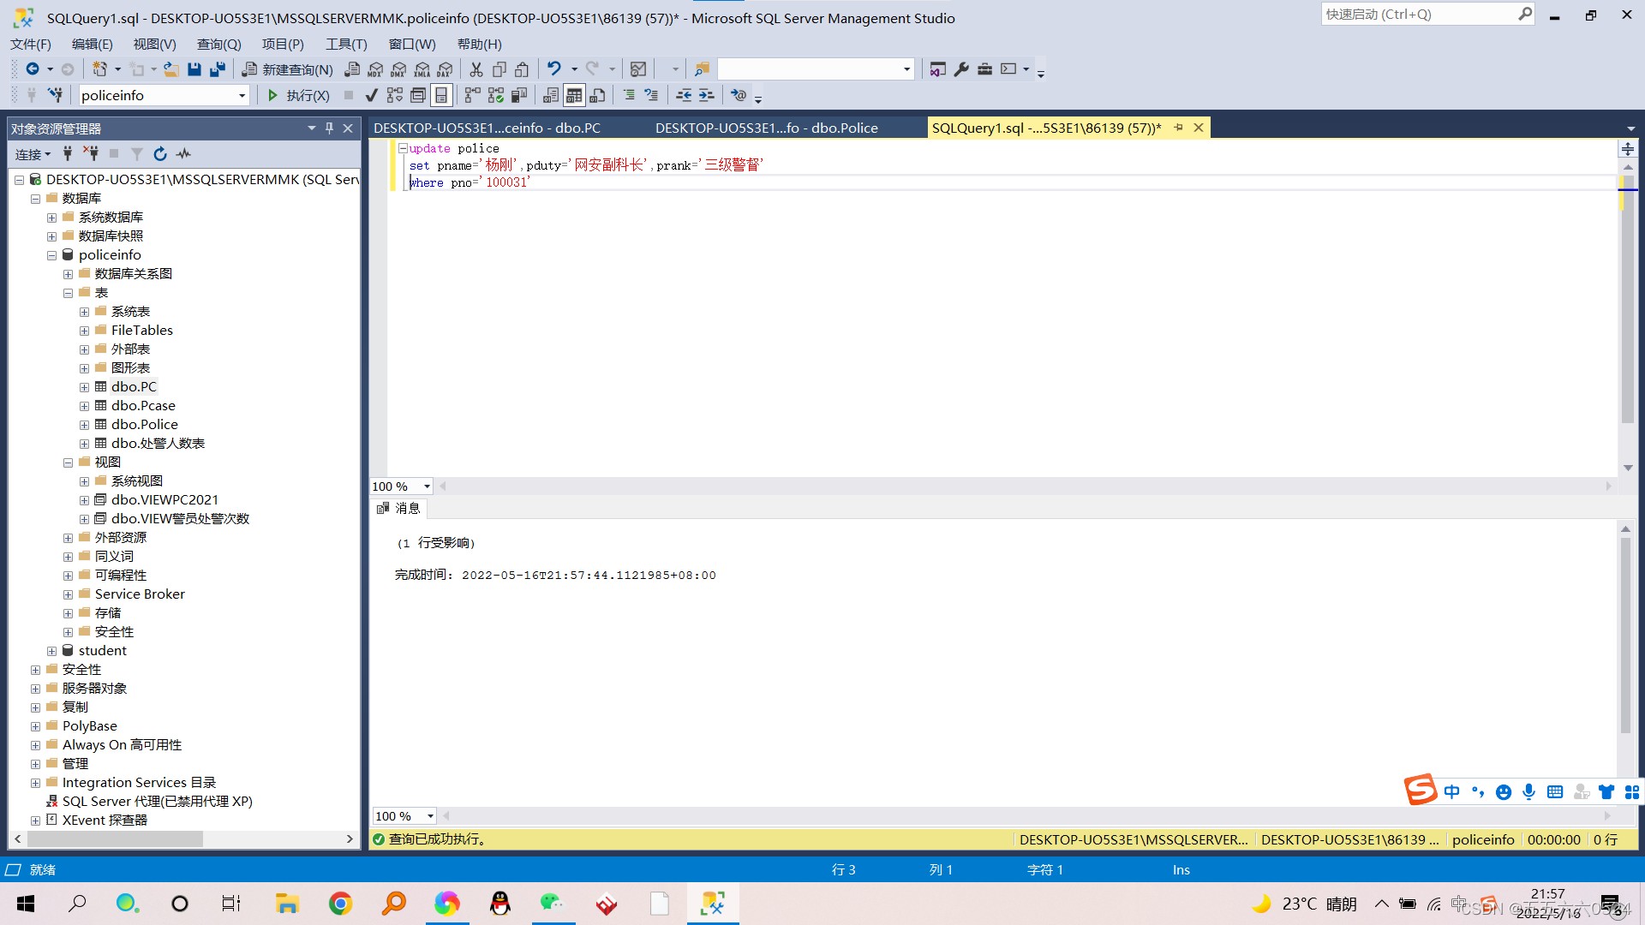Open the Undo toolbar icon
This screenshot has height=925, width=1645.
point(553,69)
